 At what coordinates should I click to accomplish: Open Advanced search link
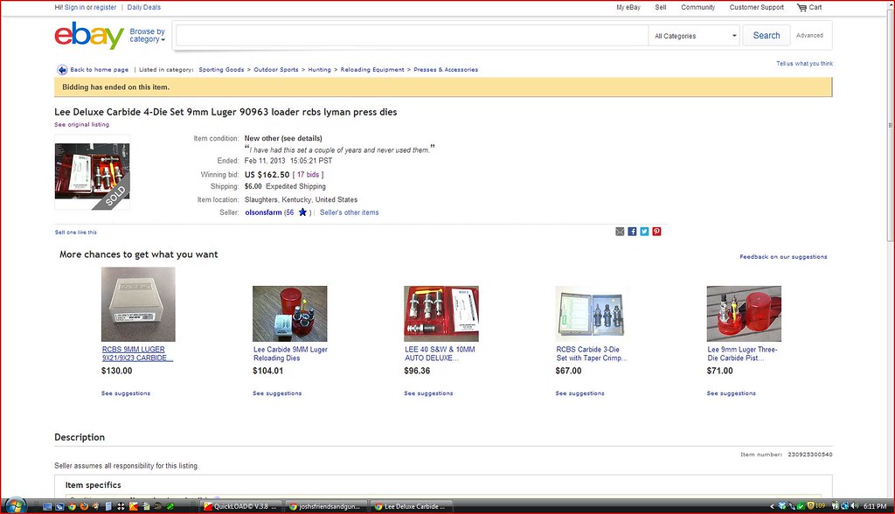coord(809,36)
